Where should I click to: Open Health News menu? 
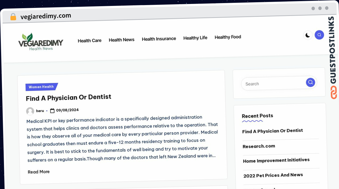pyautogui.click(x=121, y=40)
